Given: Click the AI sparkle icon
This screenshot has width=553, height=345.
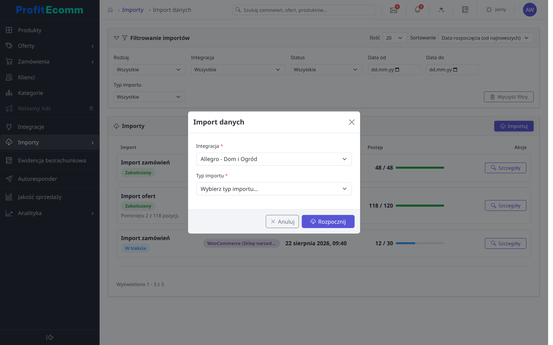Looking at the screenshot, I should pos(441,10).
